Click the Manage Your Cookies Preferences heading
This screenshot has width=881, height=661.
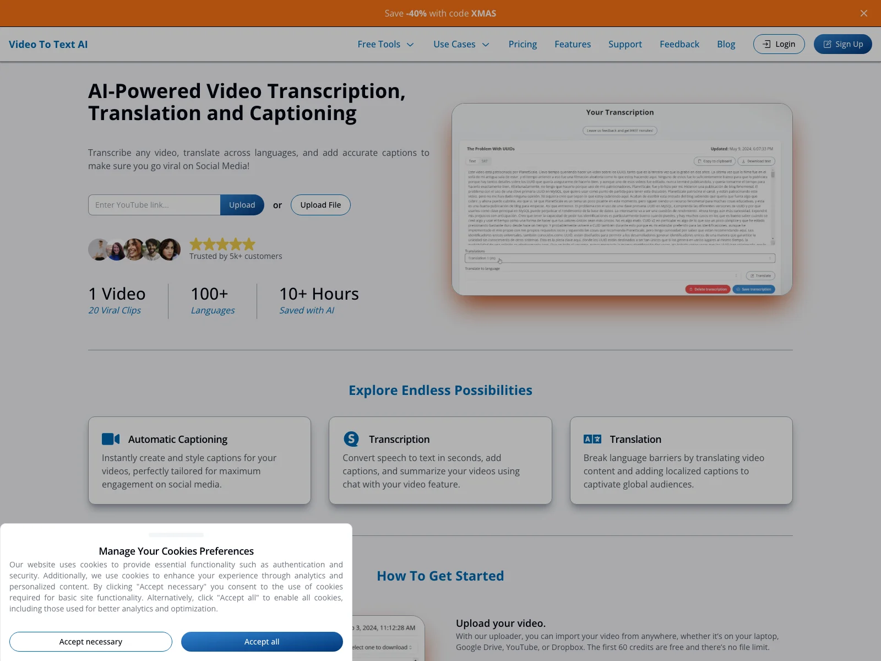click(x=176, y=551)
